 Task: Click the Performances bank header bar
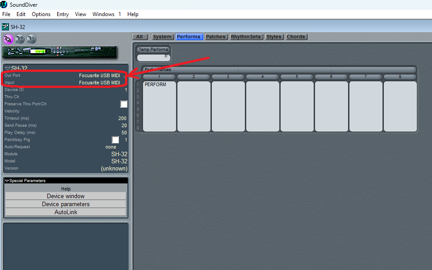point(279,69)
